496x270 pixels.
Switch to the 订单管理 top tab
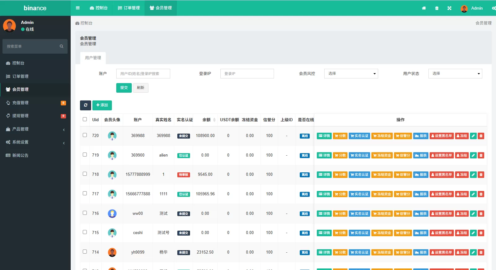129,8
